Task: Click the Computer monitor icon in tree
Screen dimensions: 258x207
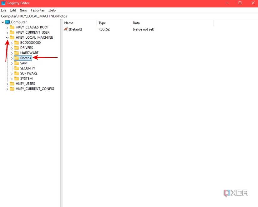Action: tap(8, 22)
